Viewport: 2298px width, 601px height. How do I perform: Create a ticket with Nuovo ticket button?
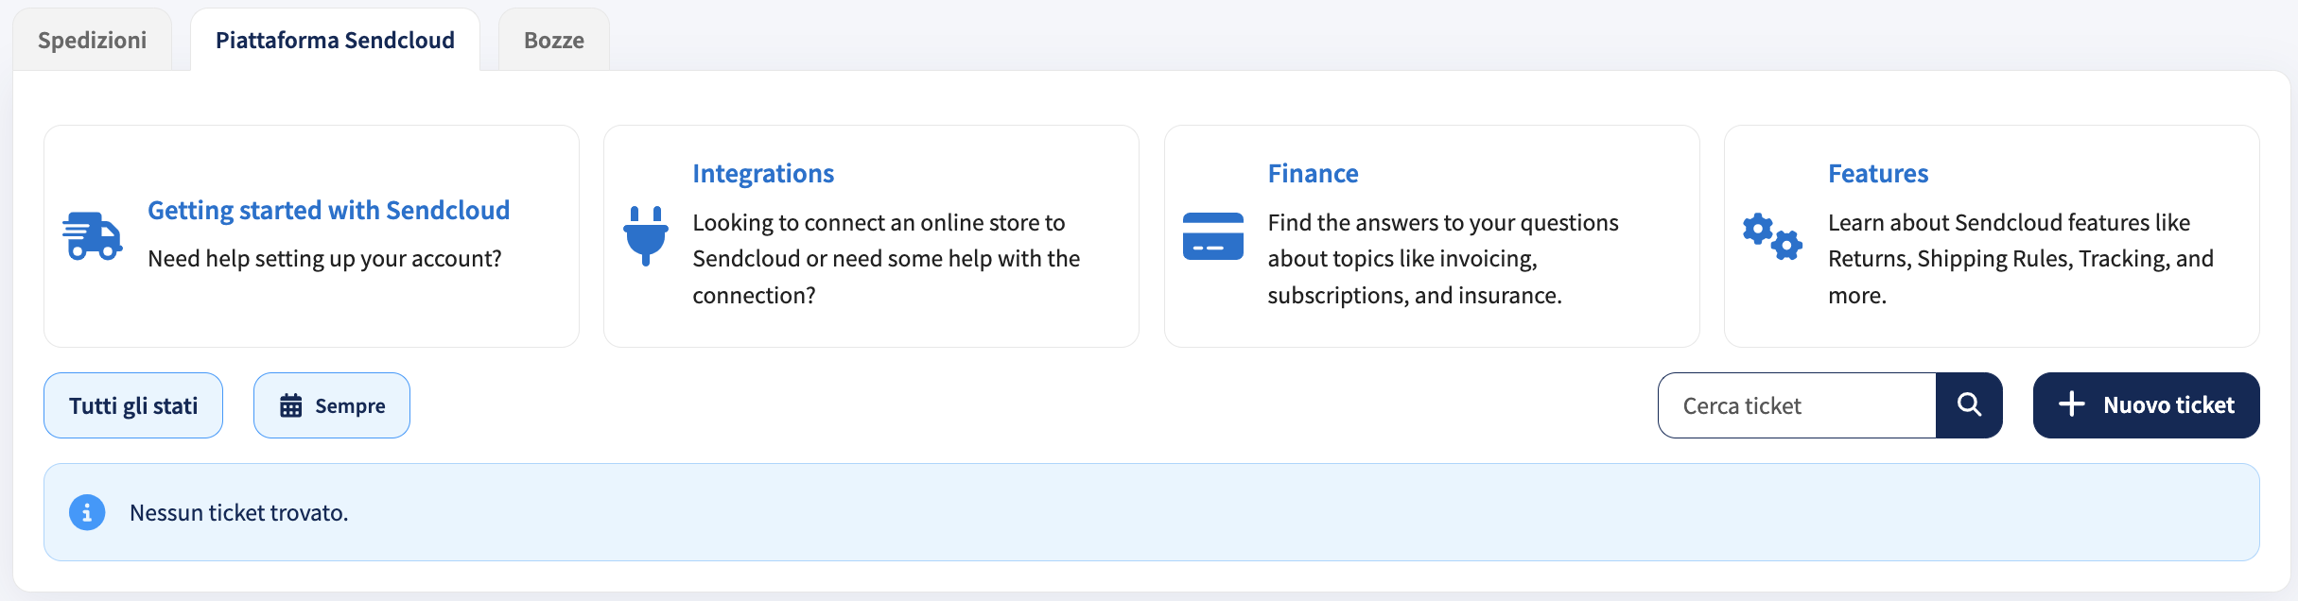point(2147,405)
